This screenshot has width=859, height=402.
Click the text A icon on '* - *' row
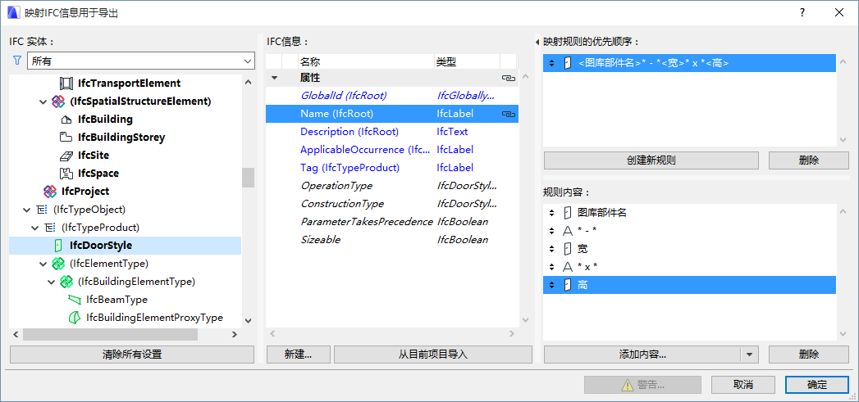(x=568, y=231)
